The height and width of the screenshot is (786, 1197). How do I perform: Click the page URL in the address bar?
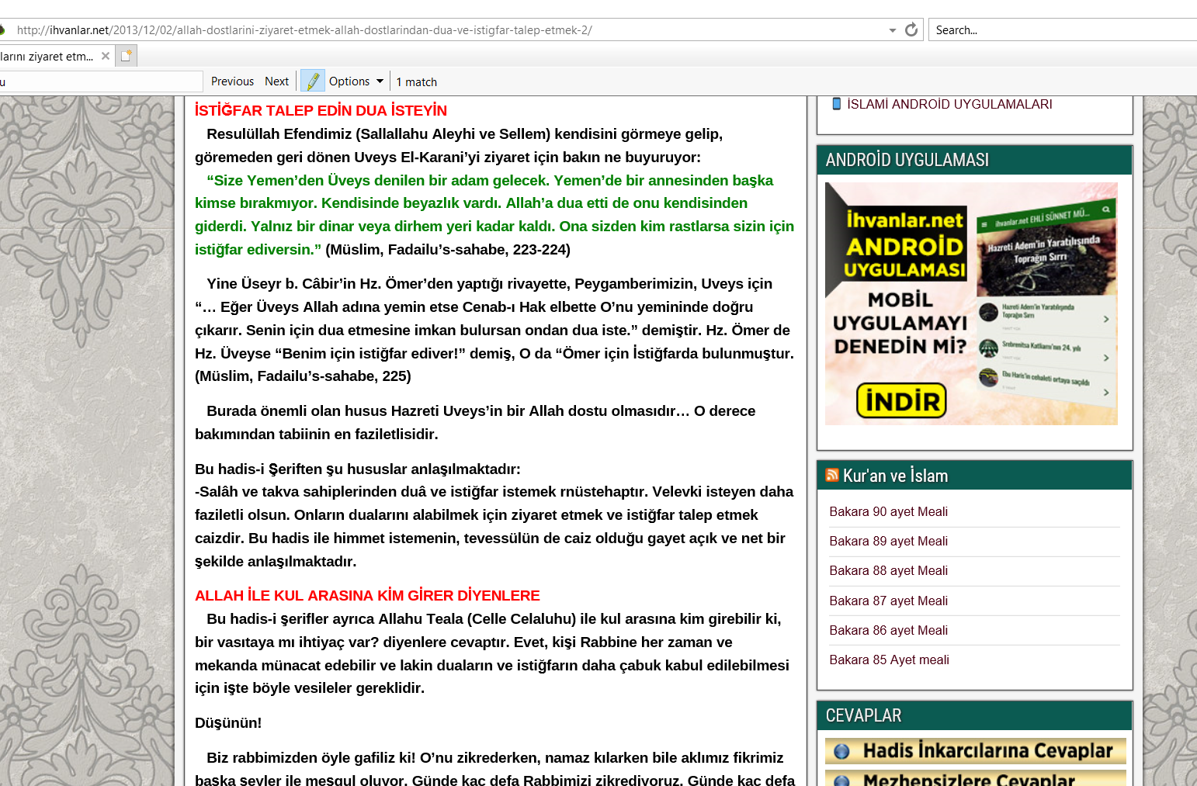click(304, 30)
